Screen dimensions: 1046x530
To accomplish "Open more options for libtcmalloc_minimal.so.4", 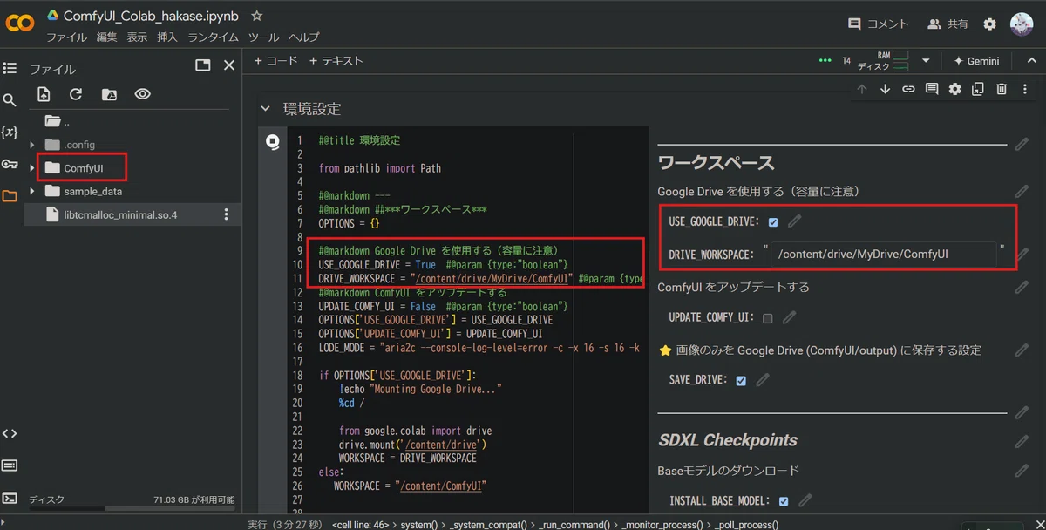I will tap(227, 214).
